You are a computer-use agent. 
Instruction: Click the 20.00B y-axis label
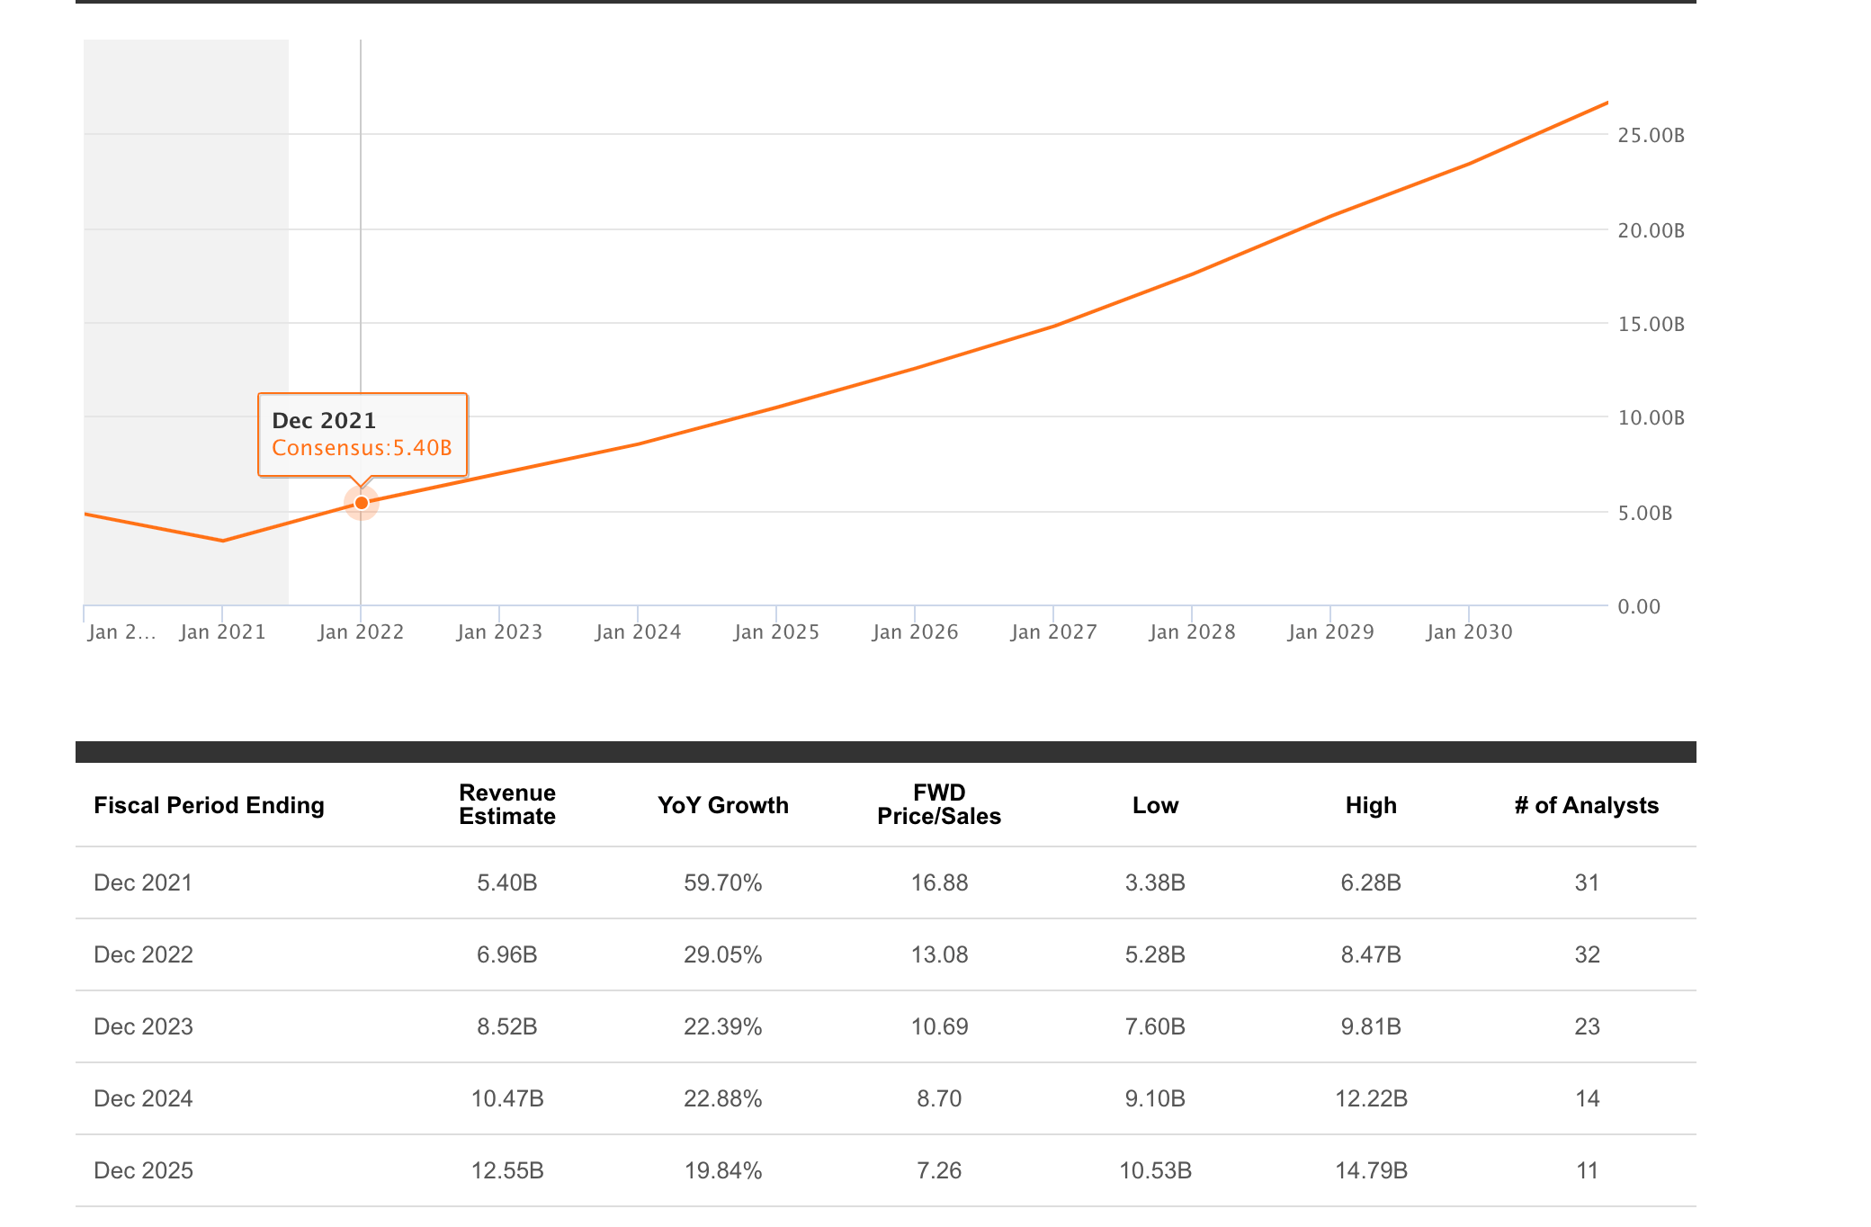[1651, 231]
